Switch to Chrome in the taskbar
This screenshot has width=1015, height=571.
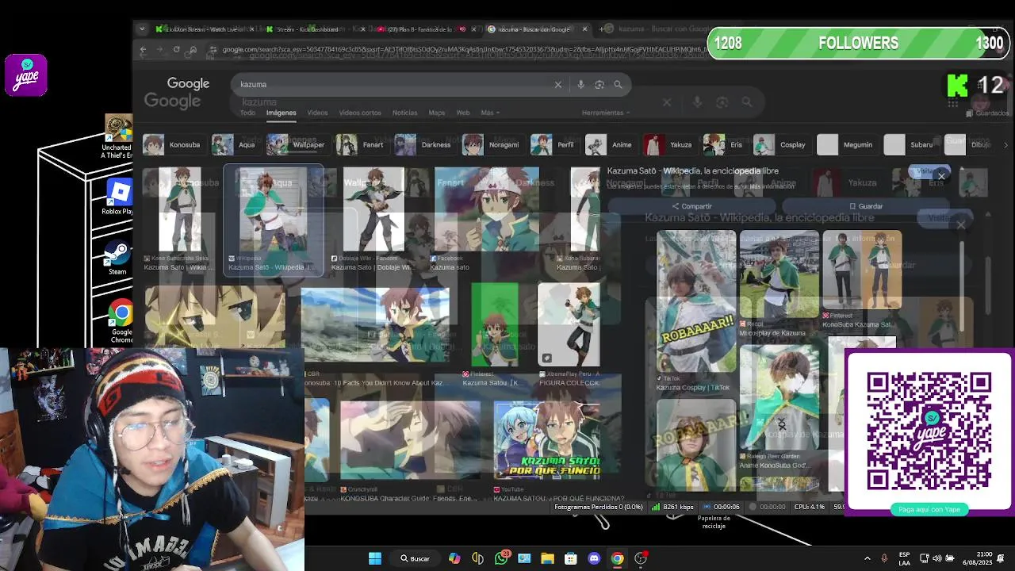pos(617,558)
